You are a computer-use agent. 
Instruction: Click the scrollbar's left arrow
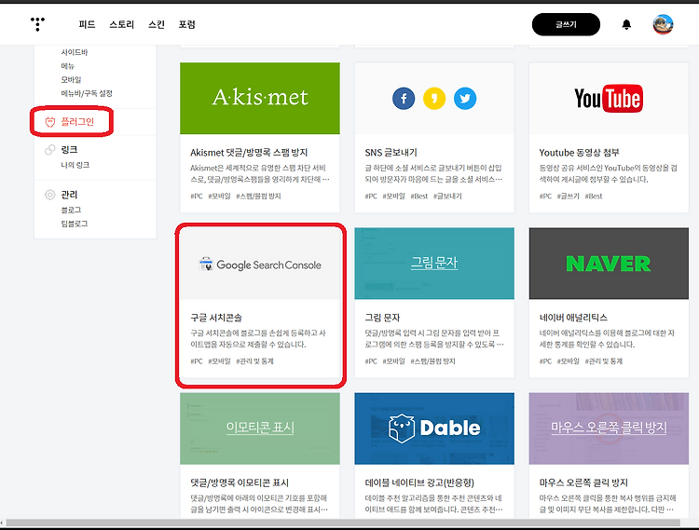tap(2, 522)
